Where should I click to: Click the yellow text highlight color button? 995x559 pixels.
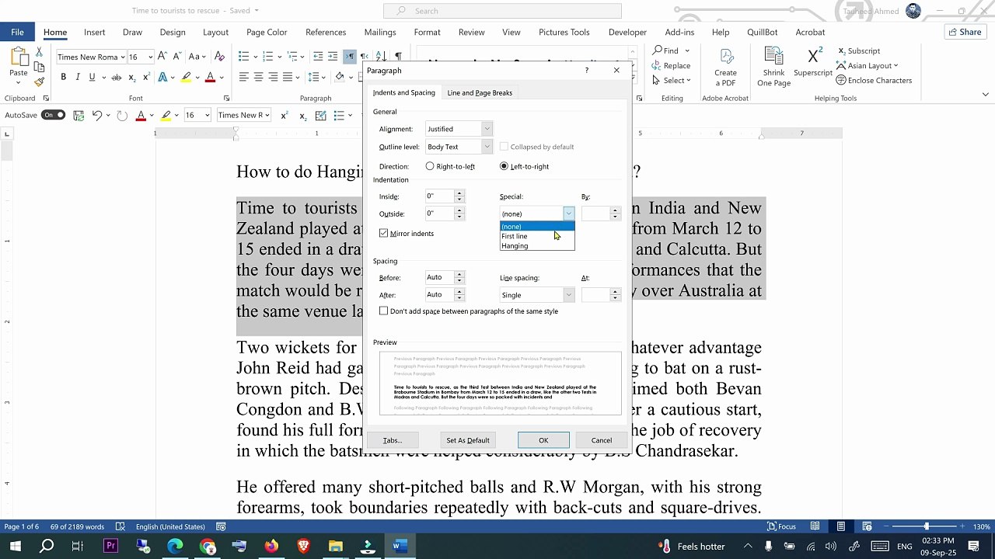click(x=186, y=77)
